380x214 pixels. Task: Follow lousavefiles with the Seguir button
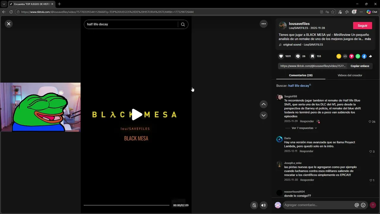[362, 26]
